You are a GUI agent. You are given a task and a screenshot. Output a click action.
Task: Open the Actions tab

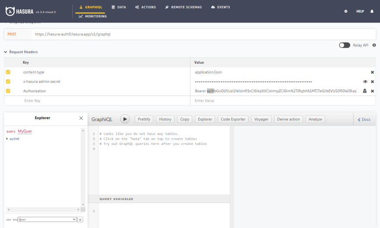(x=145, y=7)
